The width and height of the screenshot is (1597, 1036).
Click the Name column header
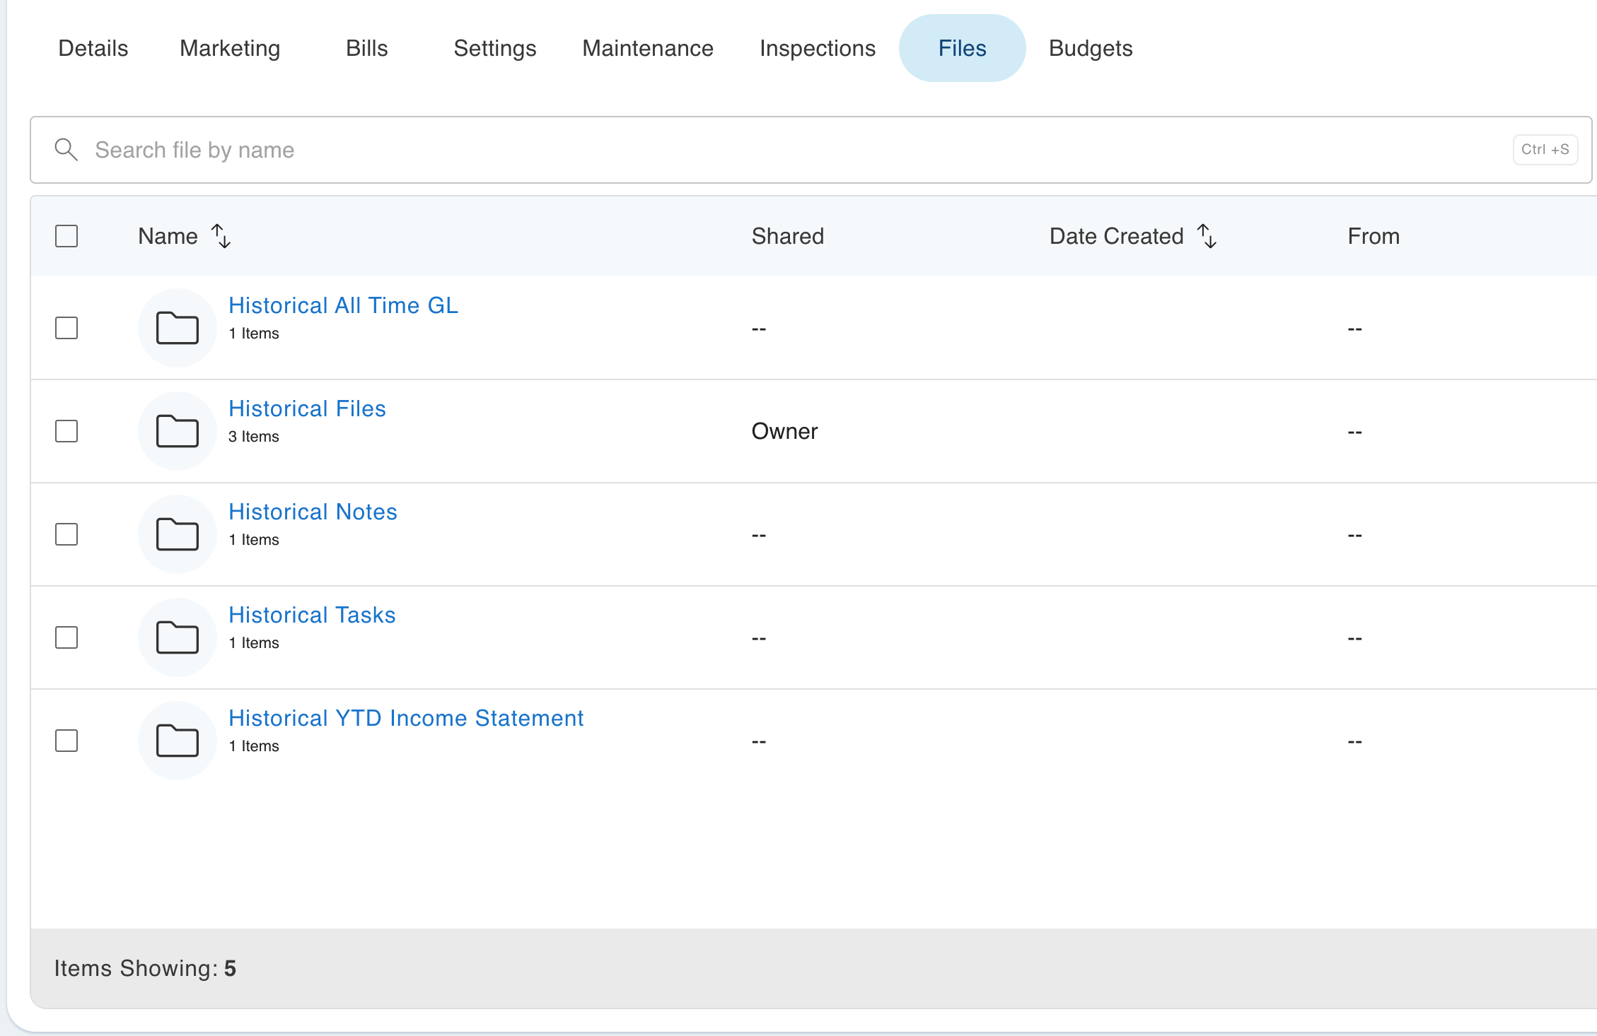pos(168,236)
